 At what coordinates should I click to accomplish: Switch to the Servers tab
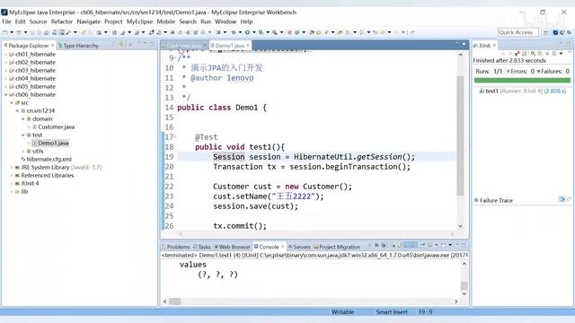pyautogui.click(x=299, y=247)
